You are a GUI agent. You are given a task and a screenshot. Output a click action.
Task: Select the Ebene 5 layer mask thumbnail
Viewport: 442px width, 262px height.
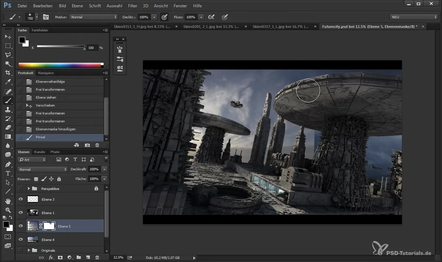(49, 226)
